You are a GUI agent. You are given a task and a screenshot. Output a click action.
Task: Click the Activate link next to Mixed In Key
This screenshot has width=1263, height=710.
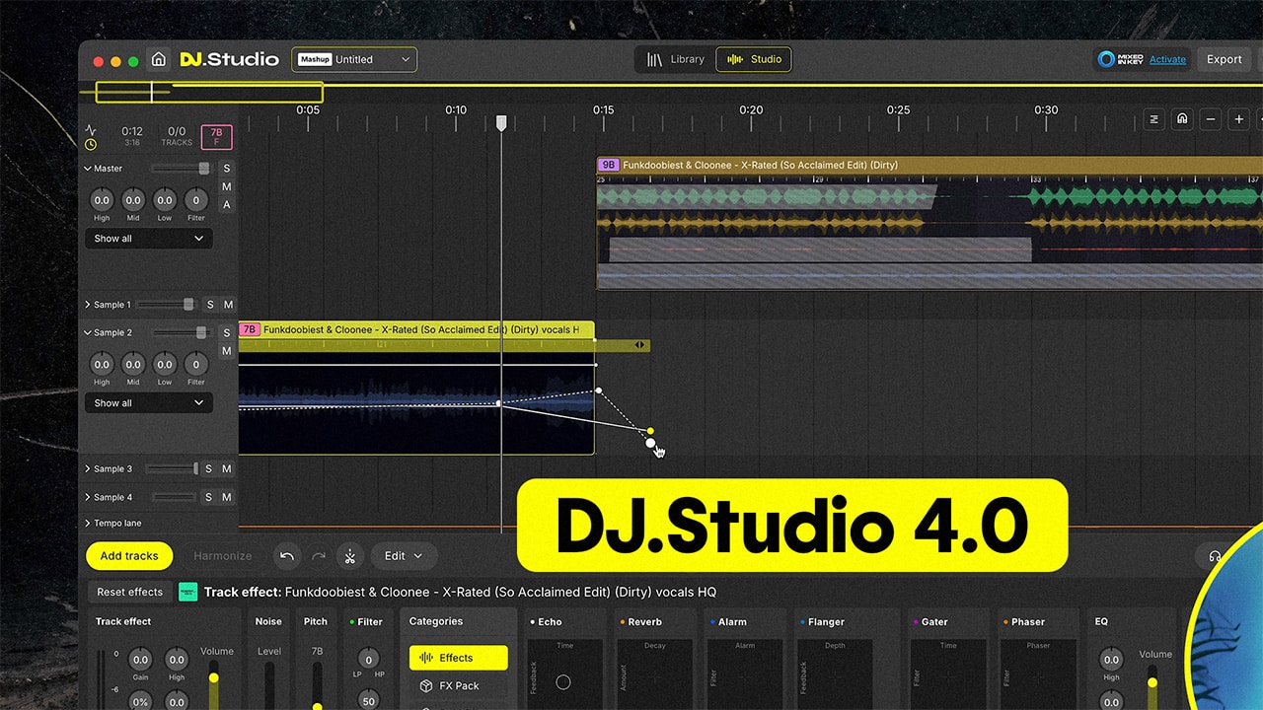point(1167,59)
